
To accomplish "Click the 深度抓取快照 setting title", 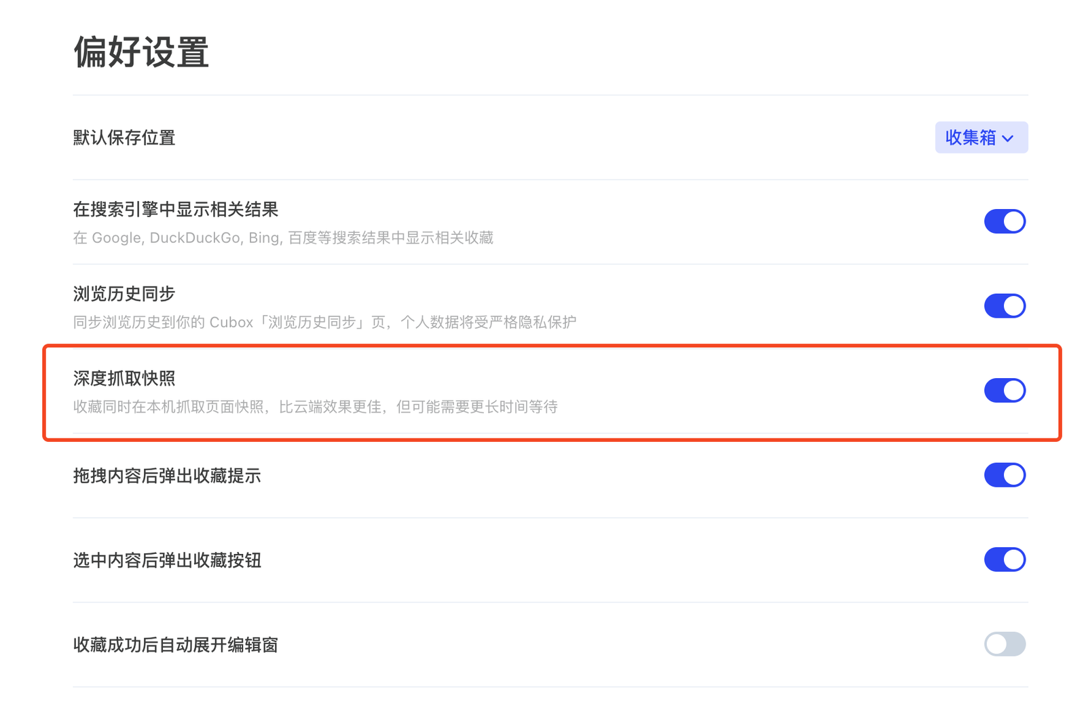I will [x=124, y=378].
